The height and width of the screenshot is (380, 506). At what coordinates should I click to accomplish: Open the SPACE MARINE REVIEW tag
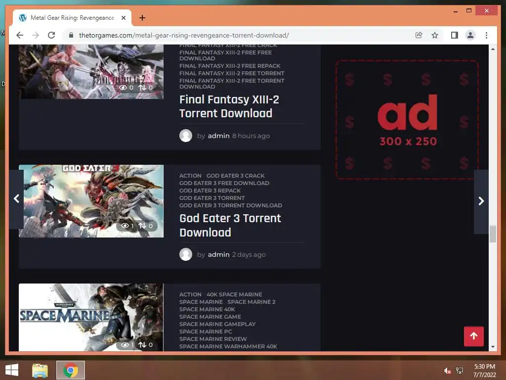213,339
